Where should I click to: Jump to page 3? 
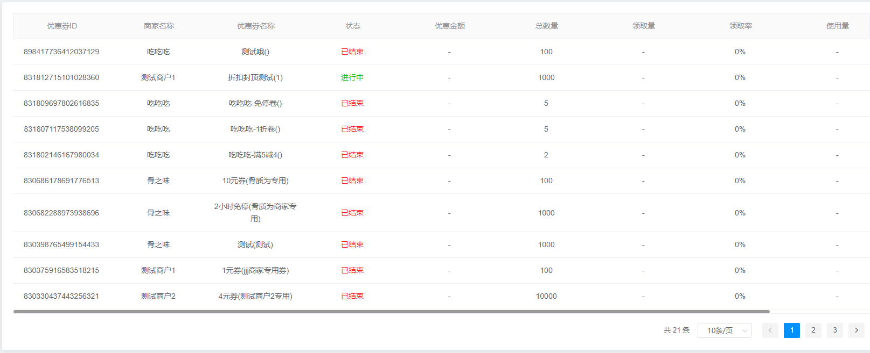point(834,330)
